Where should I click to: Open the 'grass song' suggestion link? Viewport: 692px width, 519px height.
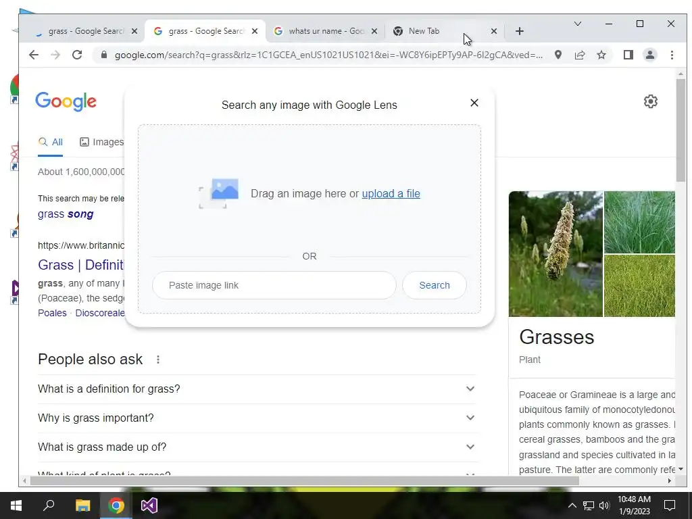(66, 214)
